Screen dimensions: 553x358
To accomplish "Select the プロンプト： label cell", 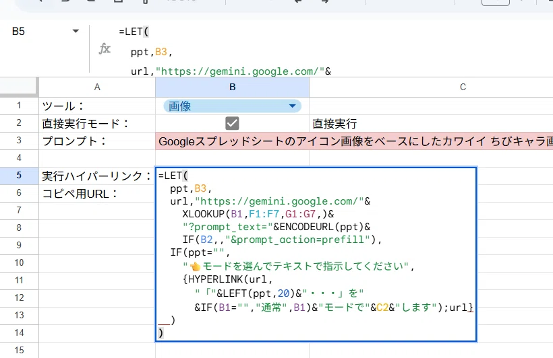I will tap(97, 141).
